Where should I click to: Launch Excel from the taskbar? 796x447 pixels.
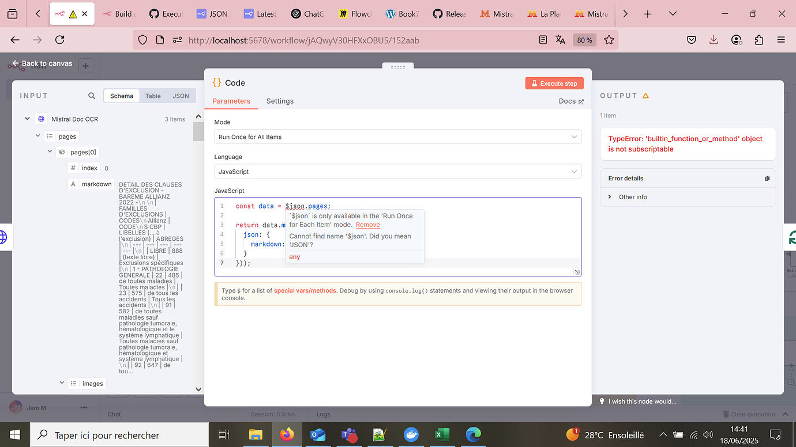[442, 434]
